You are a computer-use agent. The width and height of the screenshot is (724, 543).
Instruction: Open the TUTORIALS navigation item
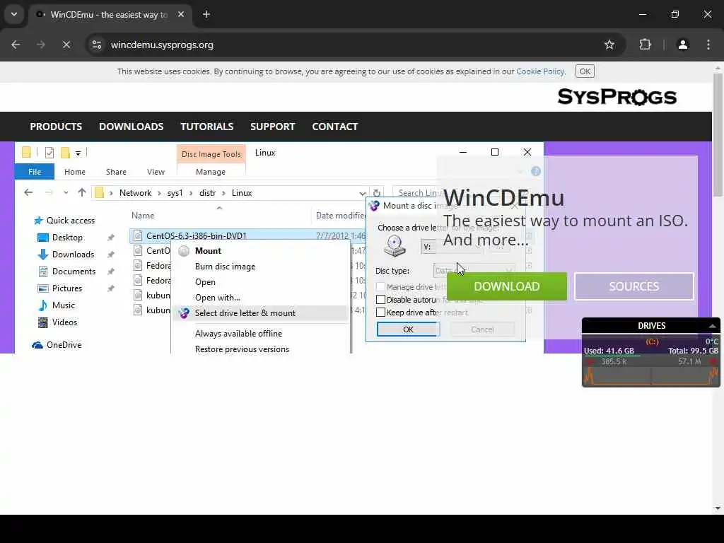tap(207, 127)
